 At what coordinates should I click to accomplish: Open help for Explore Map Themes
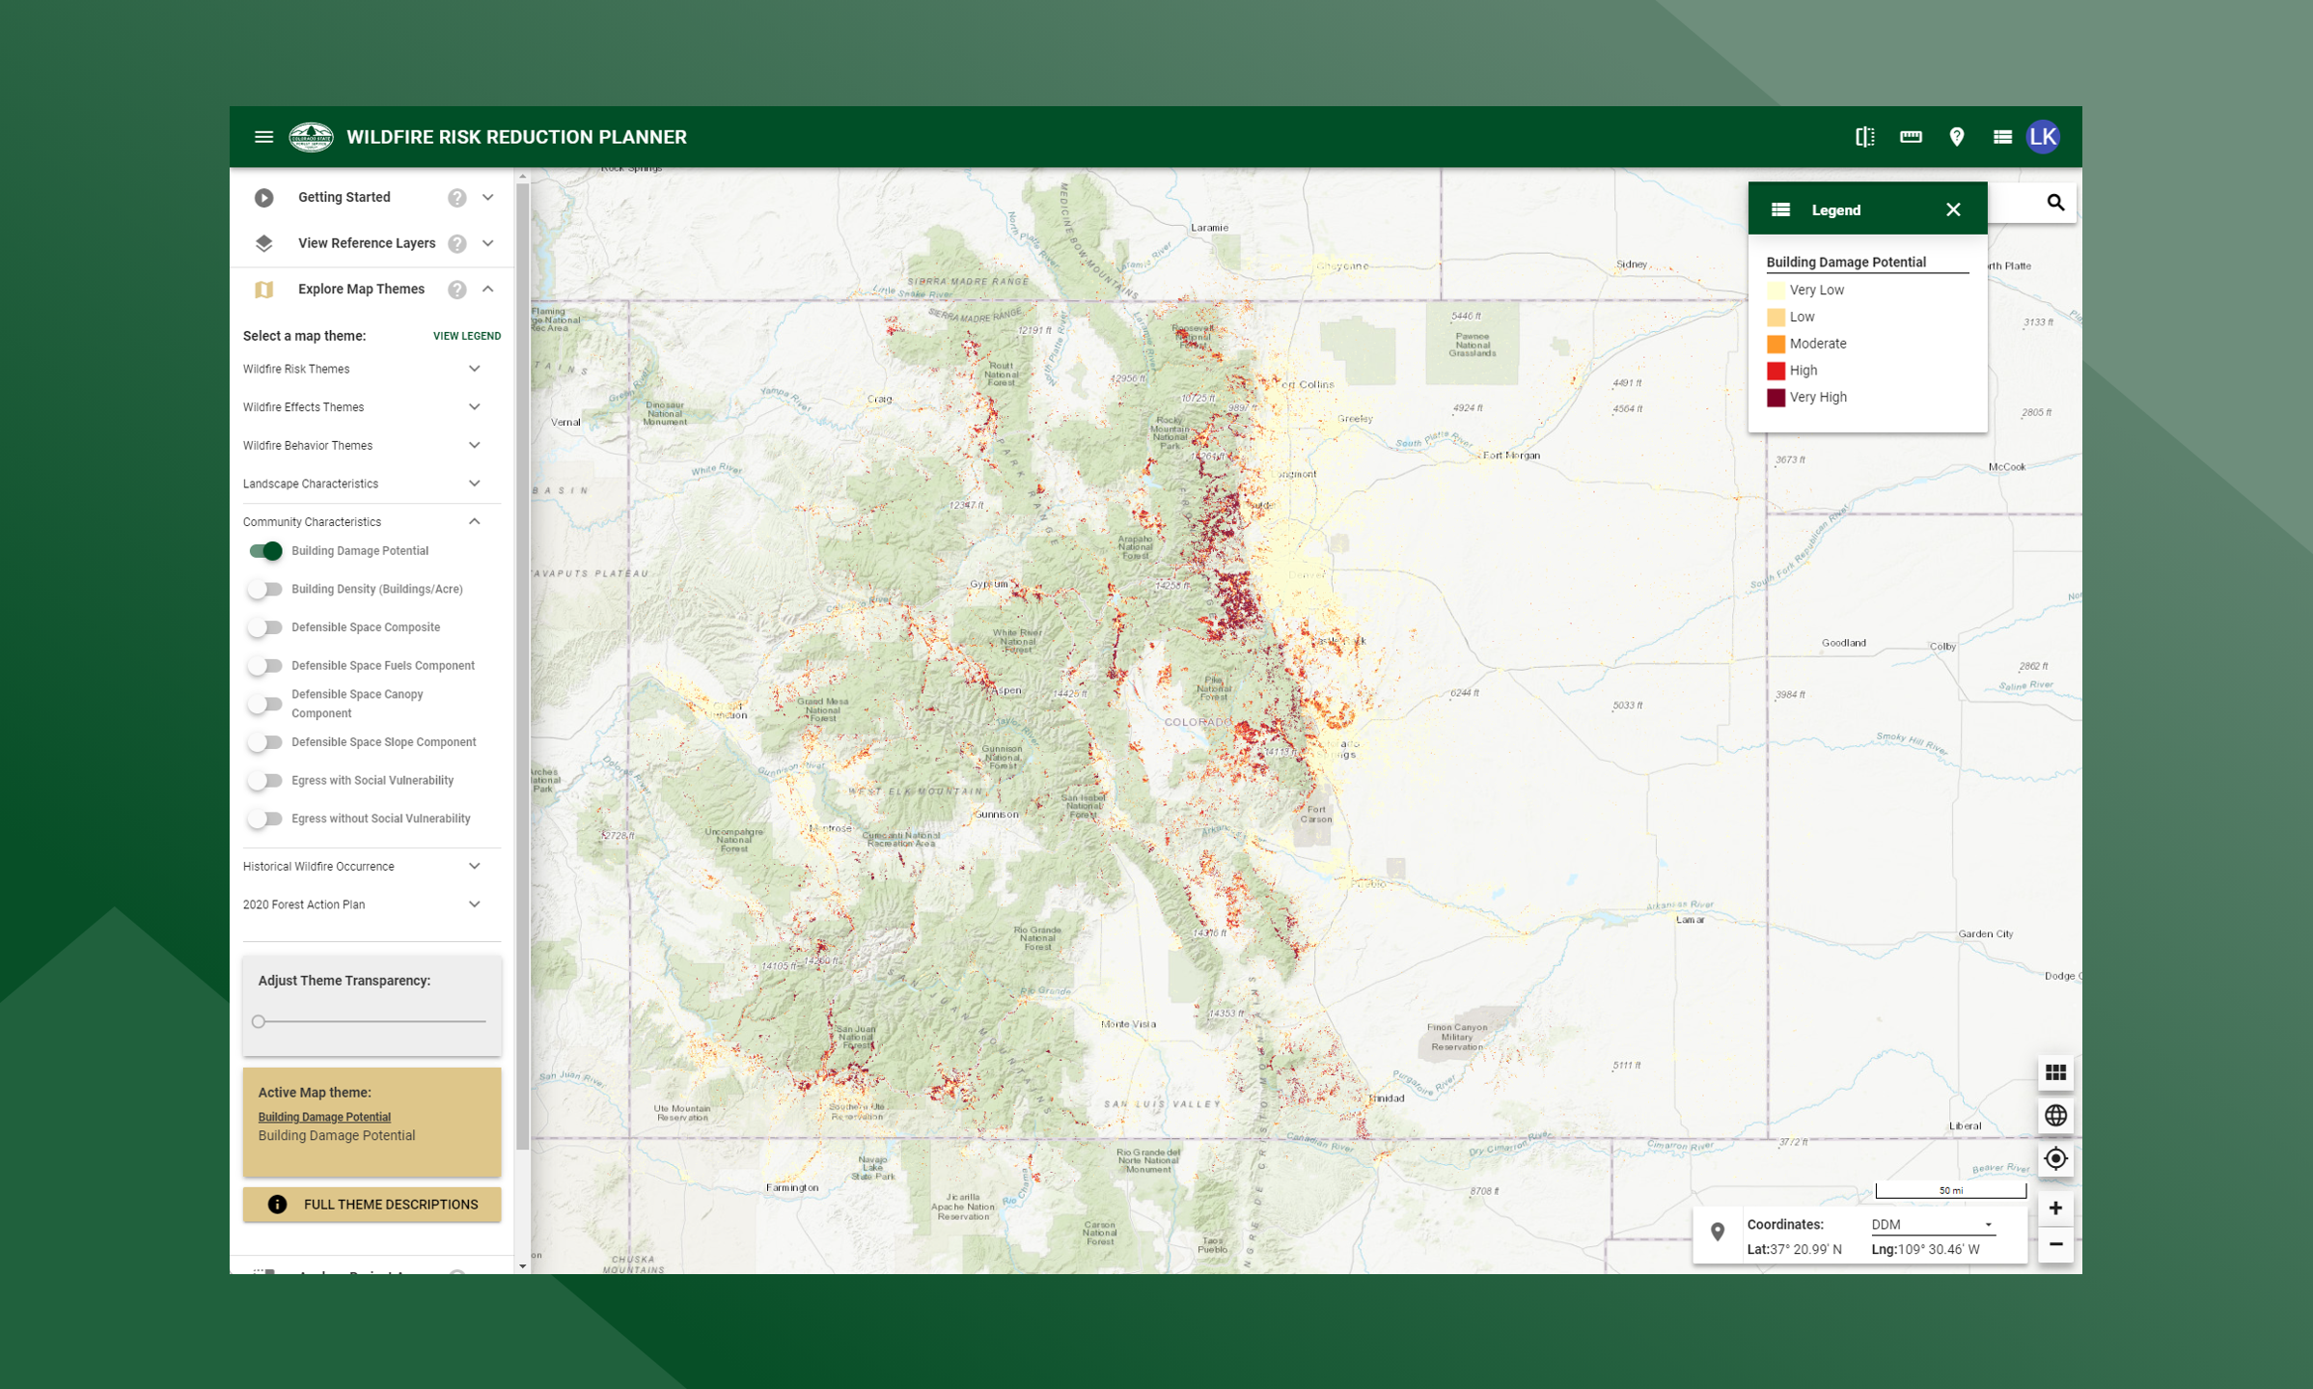coord(457,290)
